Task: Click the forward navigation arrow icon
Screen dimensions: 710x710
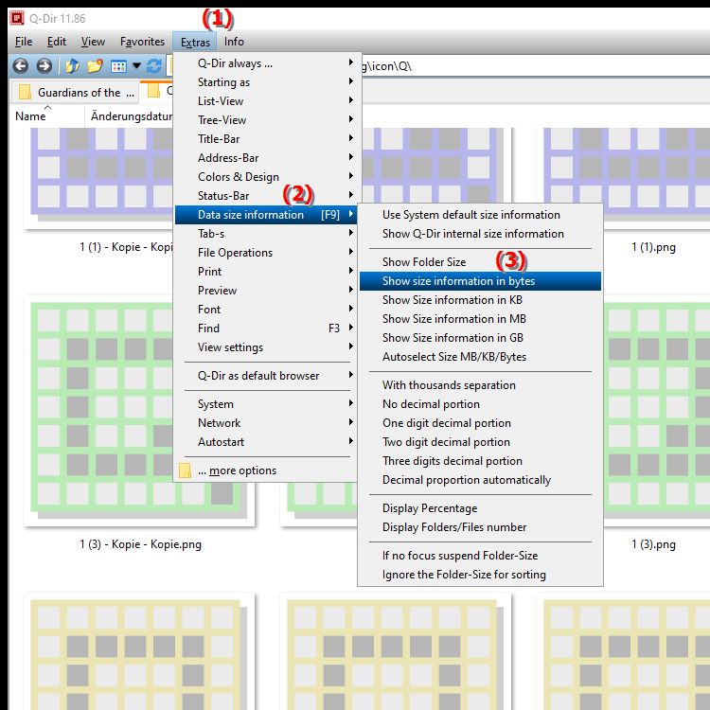Action: pyautogui.click(x=44, y=66)
